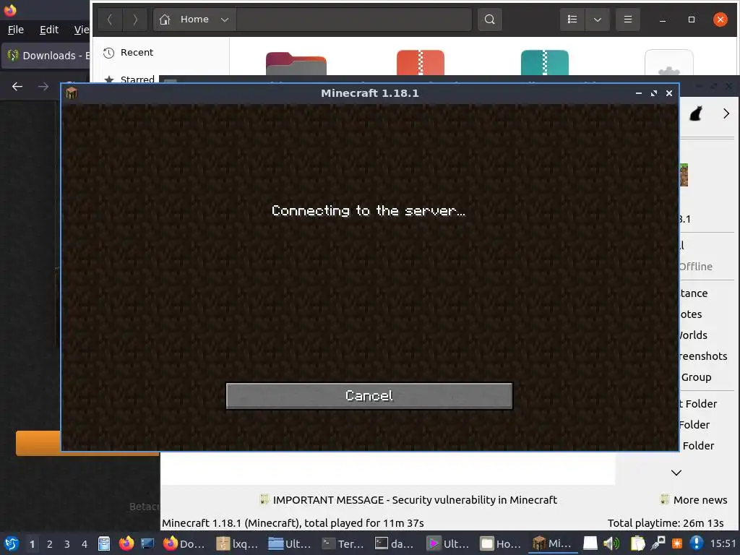Click the Files address bar path field

coord(354,20)
